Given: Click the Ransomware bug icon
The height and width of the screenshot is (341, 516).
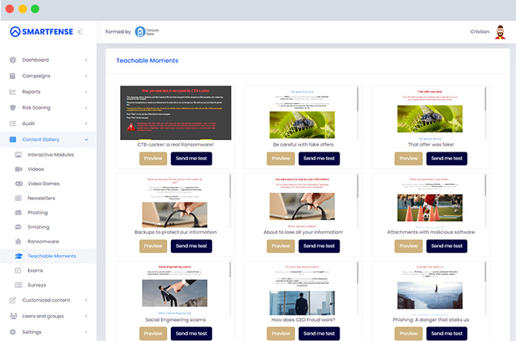Looking at the screenshot, I should (x=18, y=242).
